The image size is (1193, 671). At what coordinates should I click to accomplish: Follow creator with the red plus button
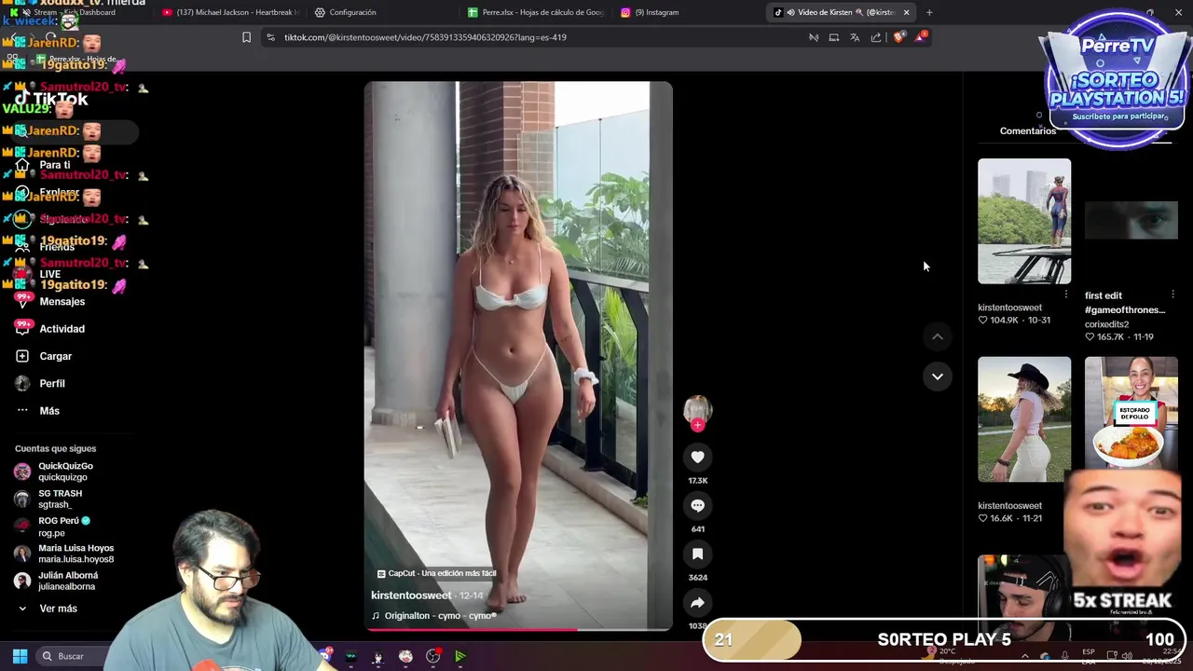[697, 425]
